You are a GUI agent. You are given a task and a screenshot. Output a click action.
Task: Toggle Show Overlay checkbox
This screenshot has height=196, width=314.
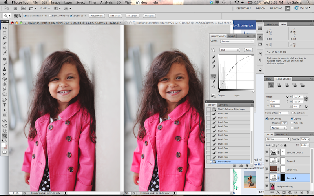tap(267, 119)
